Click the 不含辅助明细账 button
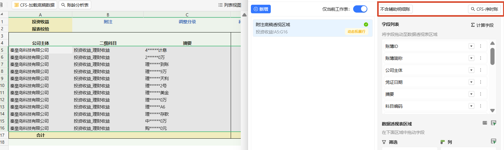Screen dimensions: 504x150 pyautogui.click(x=395, y=9)
